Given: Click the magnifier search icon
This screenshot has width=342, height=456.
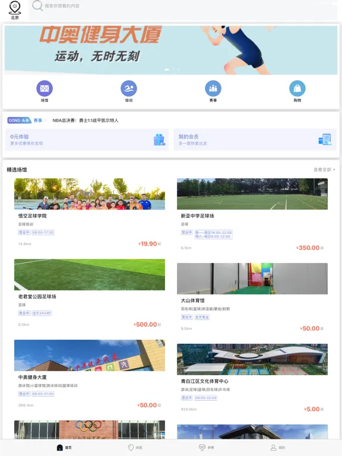Looking at the screenshot, I should point(37,5).
